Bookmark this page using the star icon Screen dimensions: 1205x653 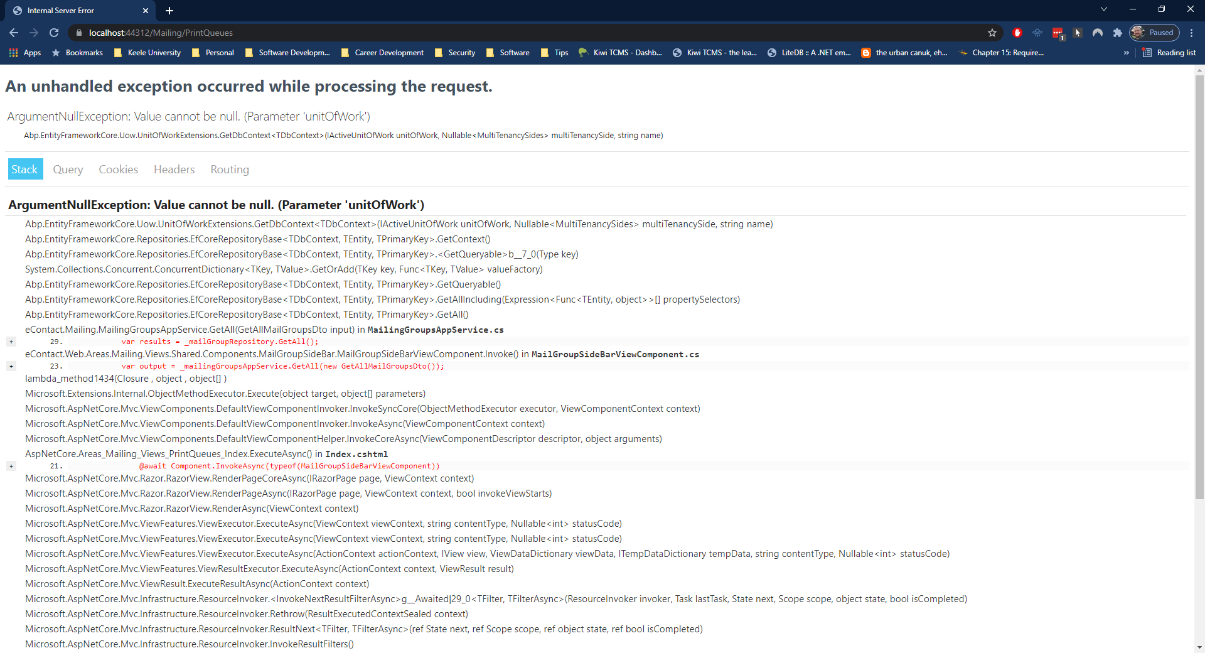(x=992, y=33)
